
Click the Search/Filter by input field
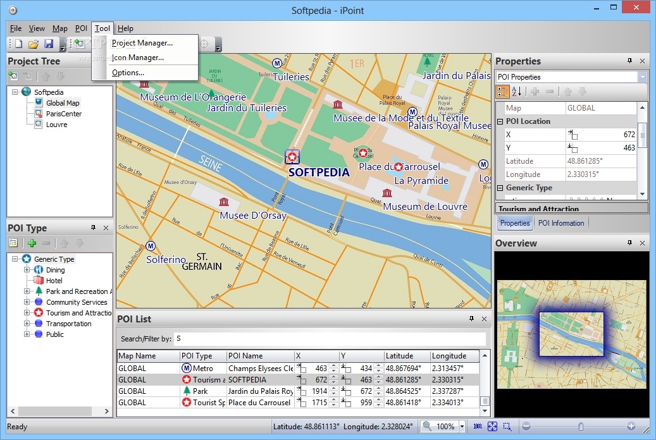point(329,339)
